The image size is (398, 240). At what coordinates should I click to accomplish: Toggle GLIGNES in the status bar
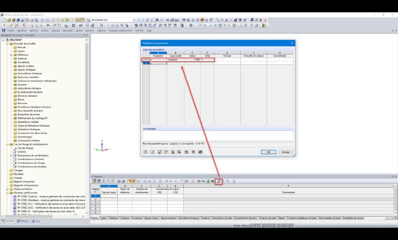(282, 226)
